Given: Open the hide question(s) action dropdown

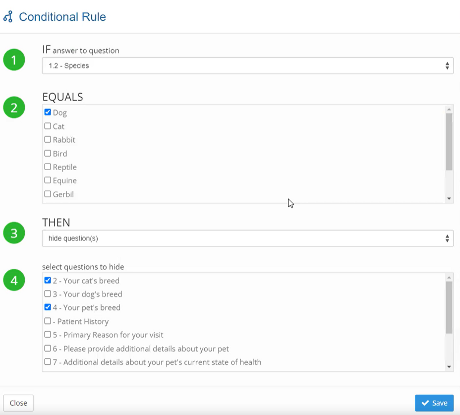Looking at the screenshot, I should (x=248, y=238).
